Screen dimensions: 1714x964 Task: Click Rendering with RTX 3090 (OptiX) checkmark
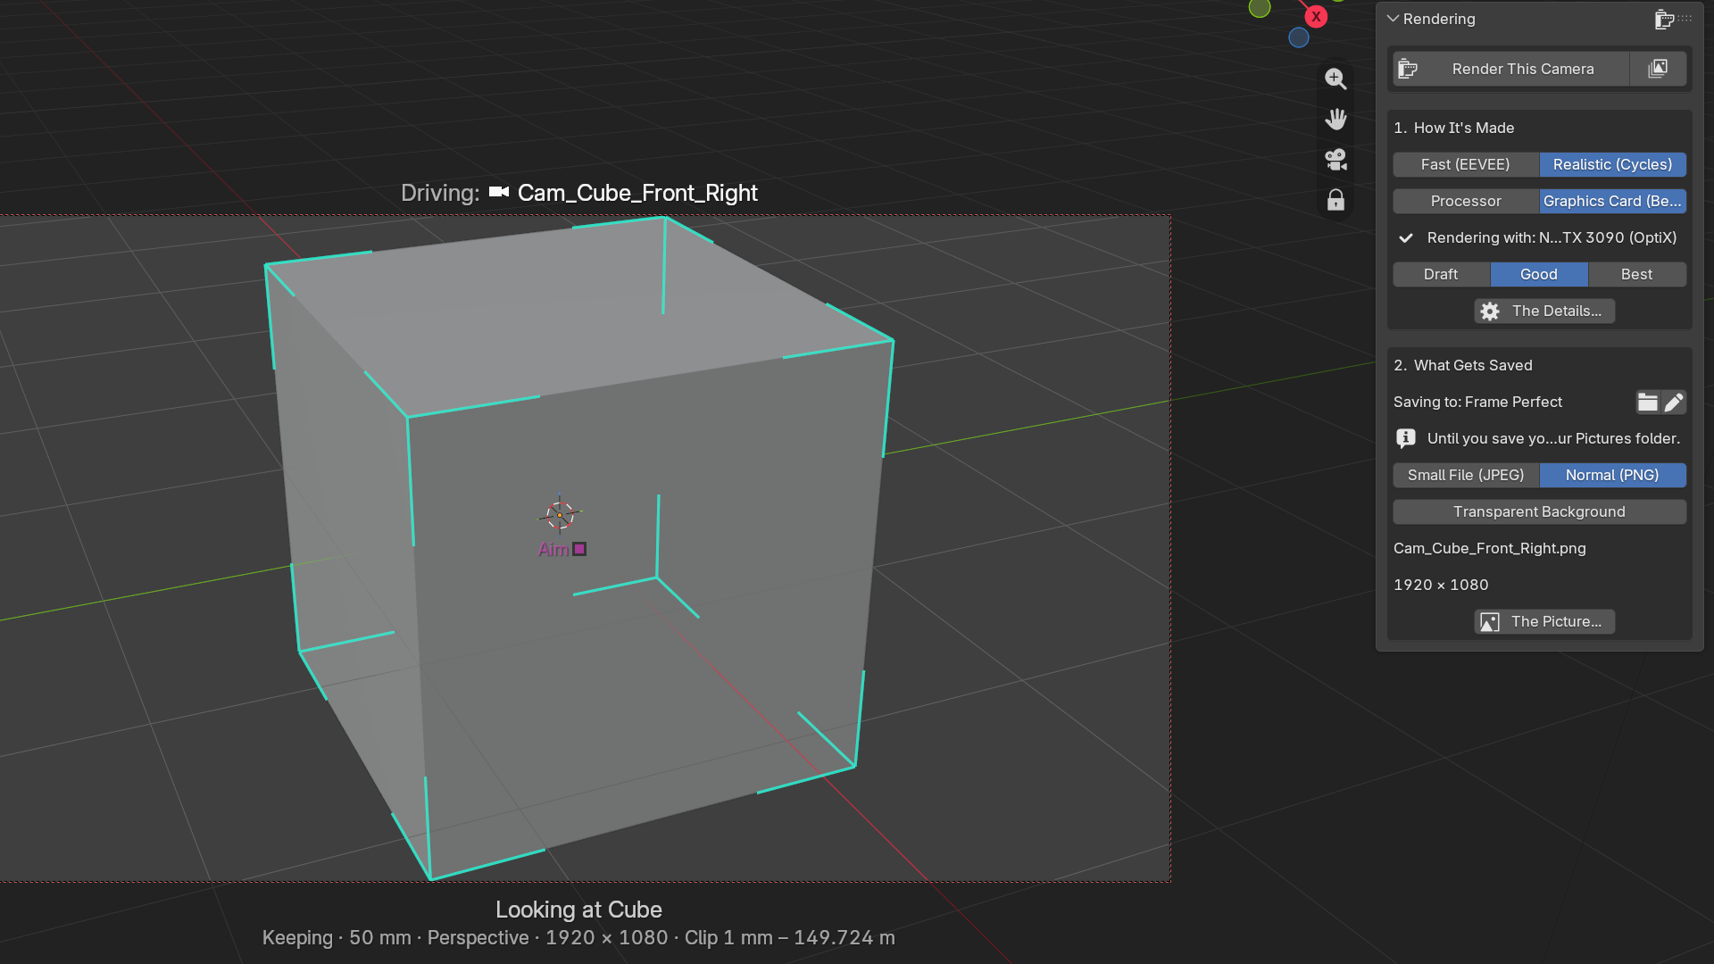click(x=1406, y=237)
